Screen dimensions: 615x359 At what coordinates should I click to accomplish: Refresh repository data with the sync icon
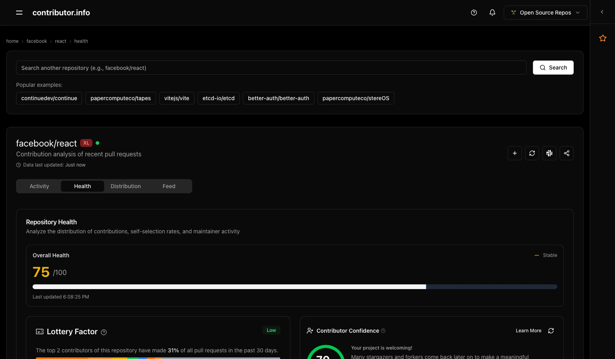pyautogui.click(x=532, y=153)
